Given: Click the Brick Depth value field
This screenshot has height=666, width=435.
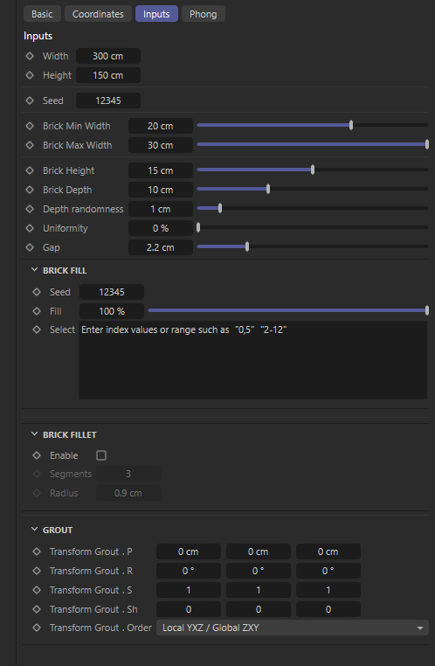Looking at the screenshot, I should coord(161,190).
